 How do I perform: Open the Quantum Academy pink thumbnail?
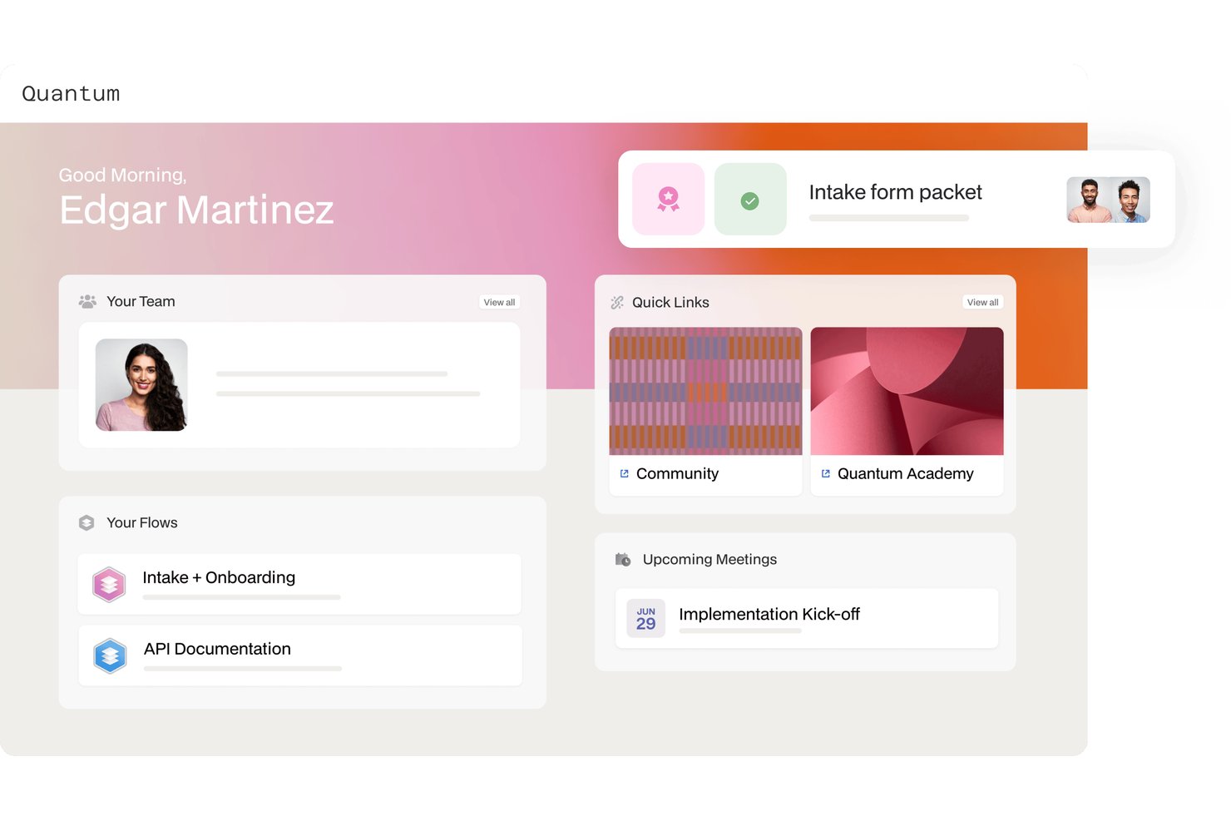pyautogui.click(x=907, y=391)
